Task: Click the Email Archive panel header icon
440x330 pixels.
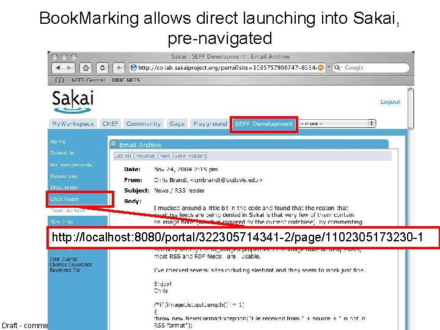Action: [x=114, y=144]
